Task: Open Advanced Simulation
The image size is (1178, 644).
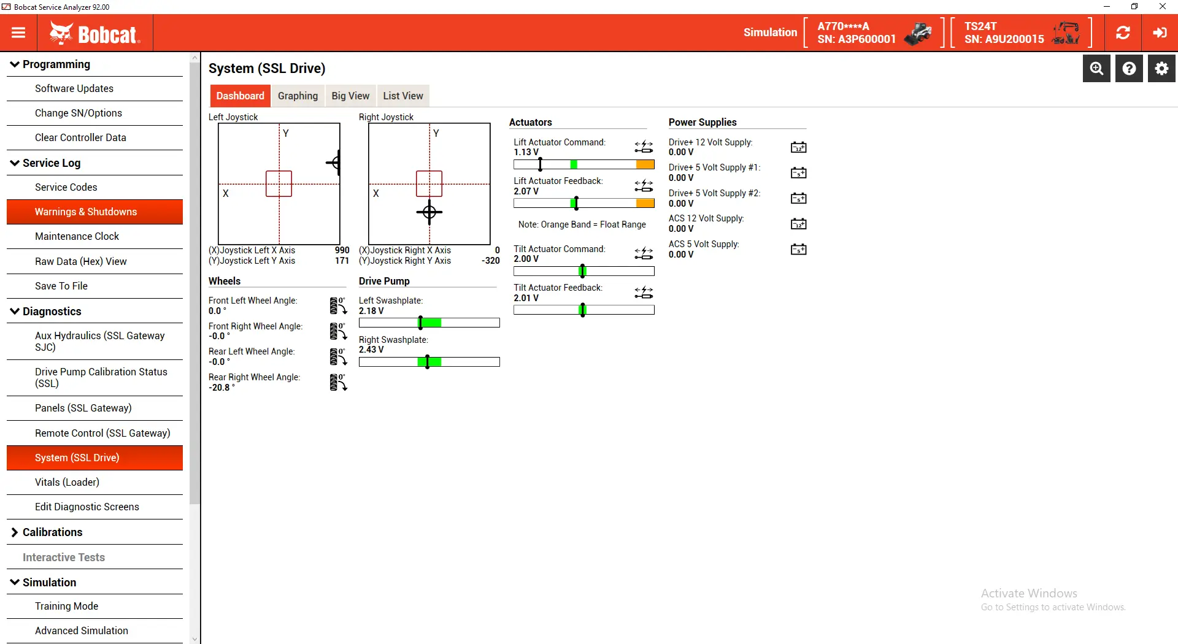Action: [x=94, y=631]
